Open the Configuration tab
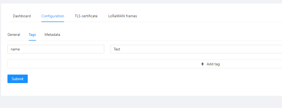Screen dimensions: 282x108 point(53,16)
